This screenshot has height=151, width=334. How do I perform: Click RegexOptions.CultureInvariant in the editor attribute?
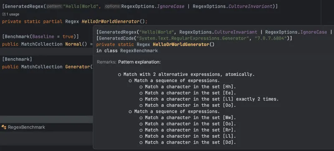[233, 6]
